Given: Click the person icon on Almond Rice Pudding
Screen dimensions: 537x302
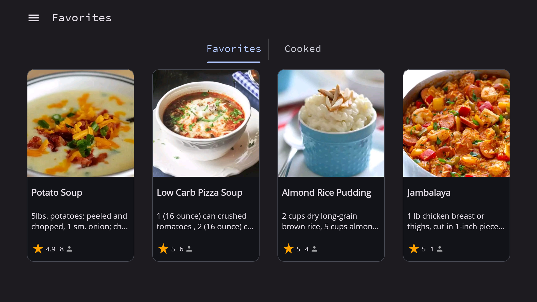Looking at the screenshot, I should (314, 249).
